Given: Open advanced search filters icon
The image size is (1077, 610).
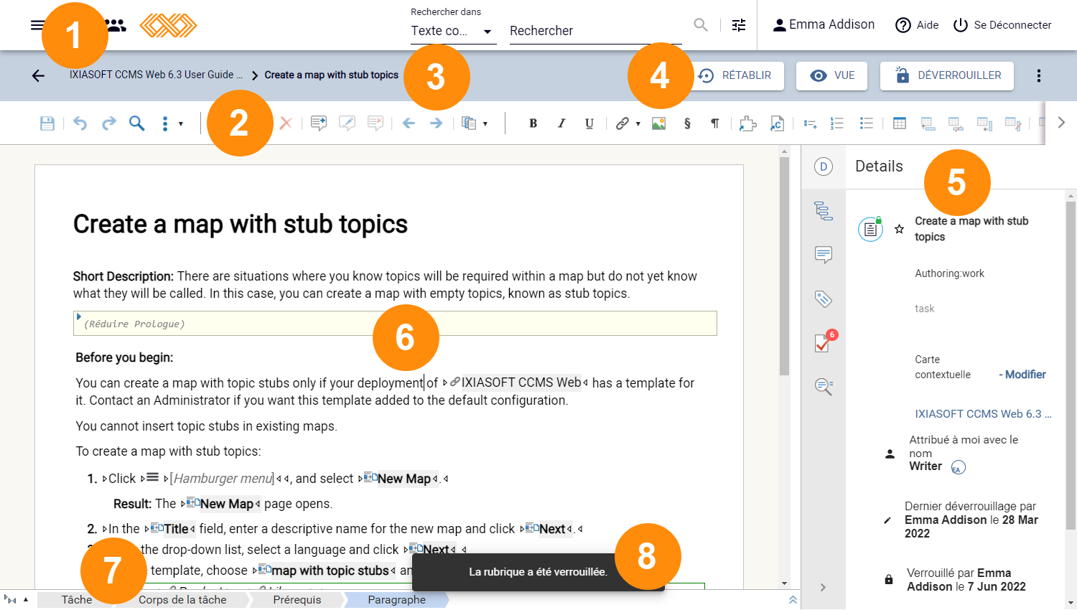Looking at the screenshot, I should [739, 25].
